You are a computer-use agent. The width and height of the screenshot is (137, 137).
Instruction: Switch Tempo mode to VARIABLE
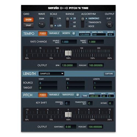point(54,33)
